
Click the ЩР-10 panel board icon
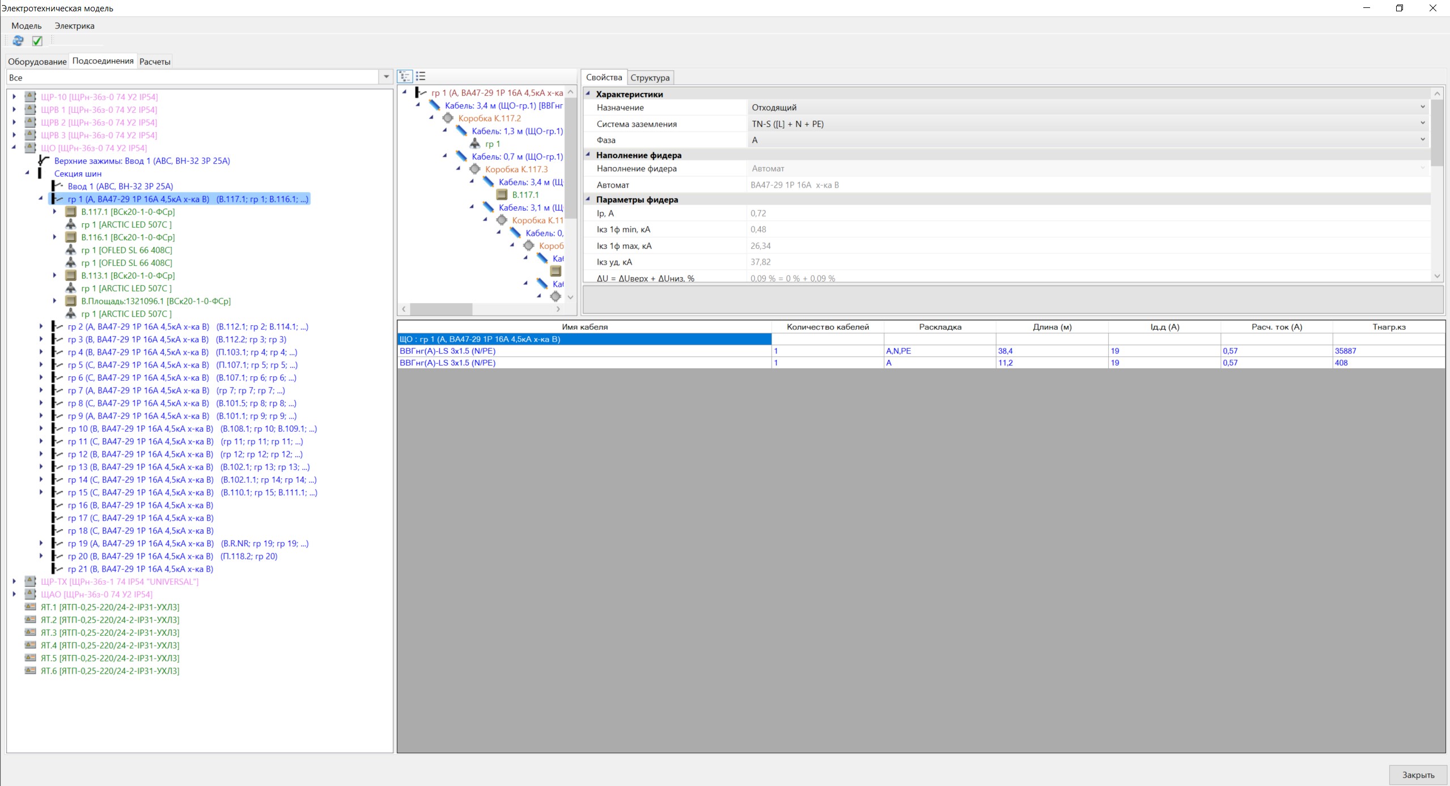coord(31,97)
